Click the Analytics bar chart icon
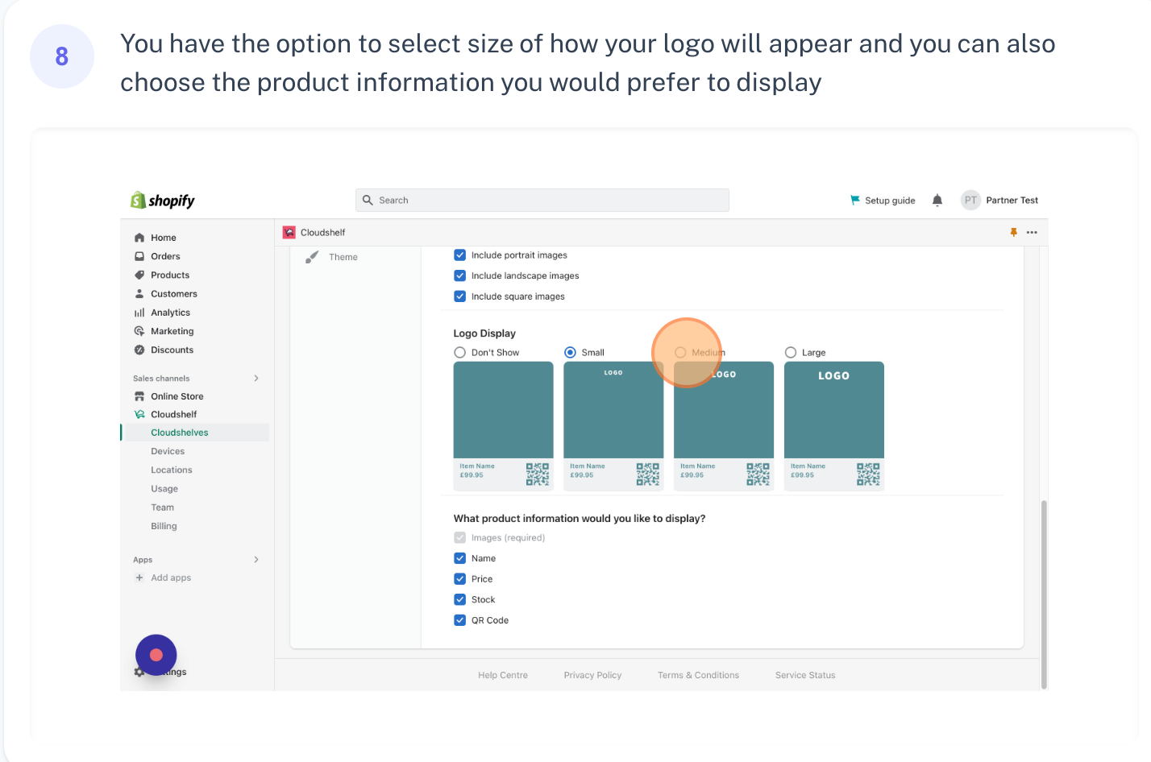1151x762 pixels. [x=139, y=313]
